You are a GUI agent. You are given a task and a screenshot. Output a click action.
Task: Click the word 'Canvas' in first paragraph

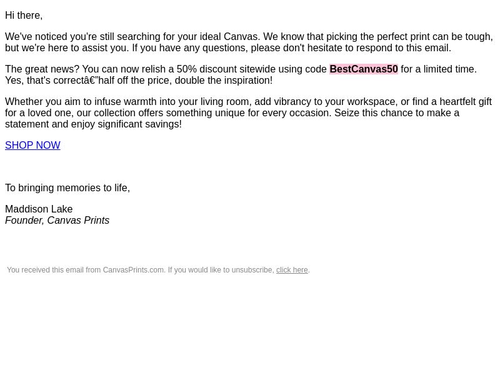click(x=241, y=36)
